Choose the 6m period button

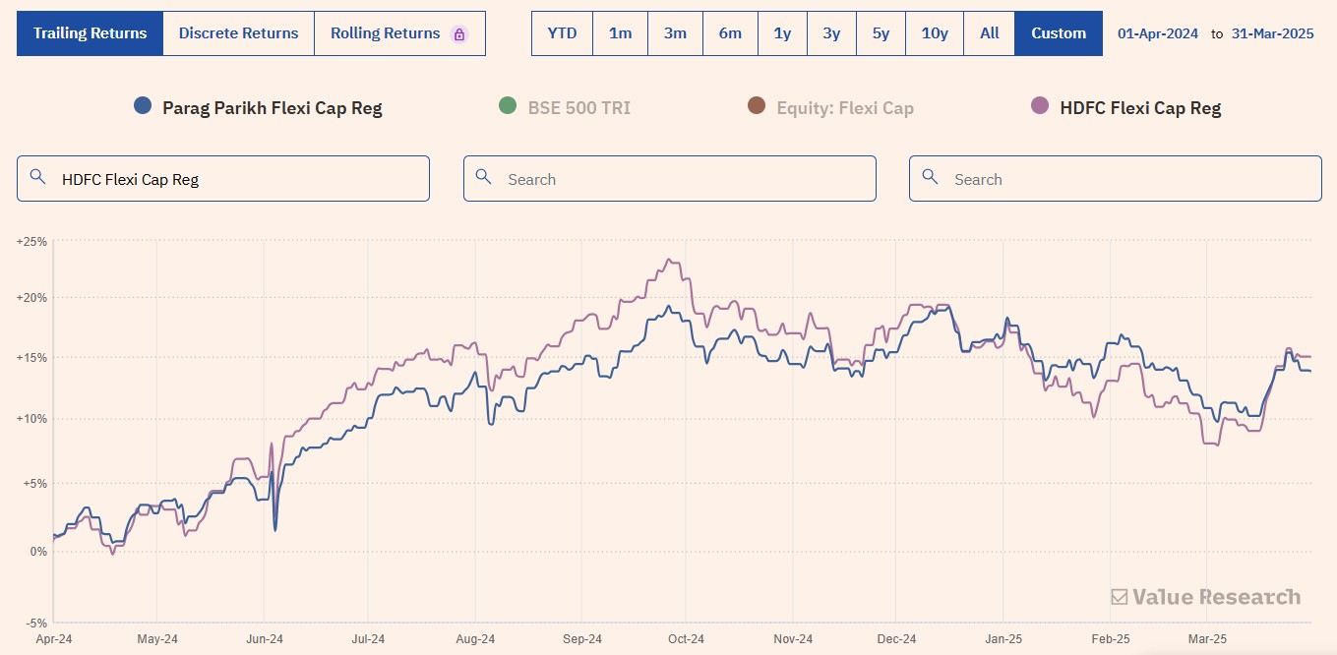[730, 33]
